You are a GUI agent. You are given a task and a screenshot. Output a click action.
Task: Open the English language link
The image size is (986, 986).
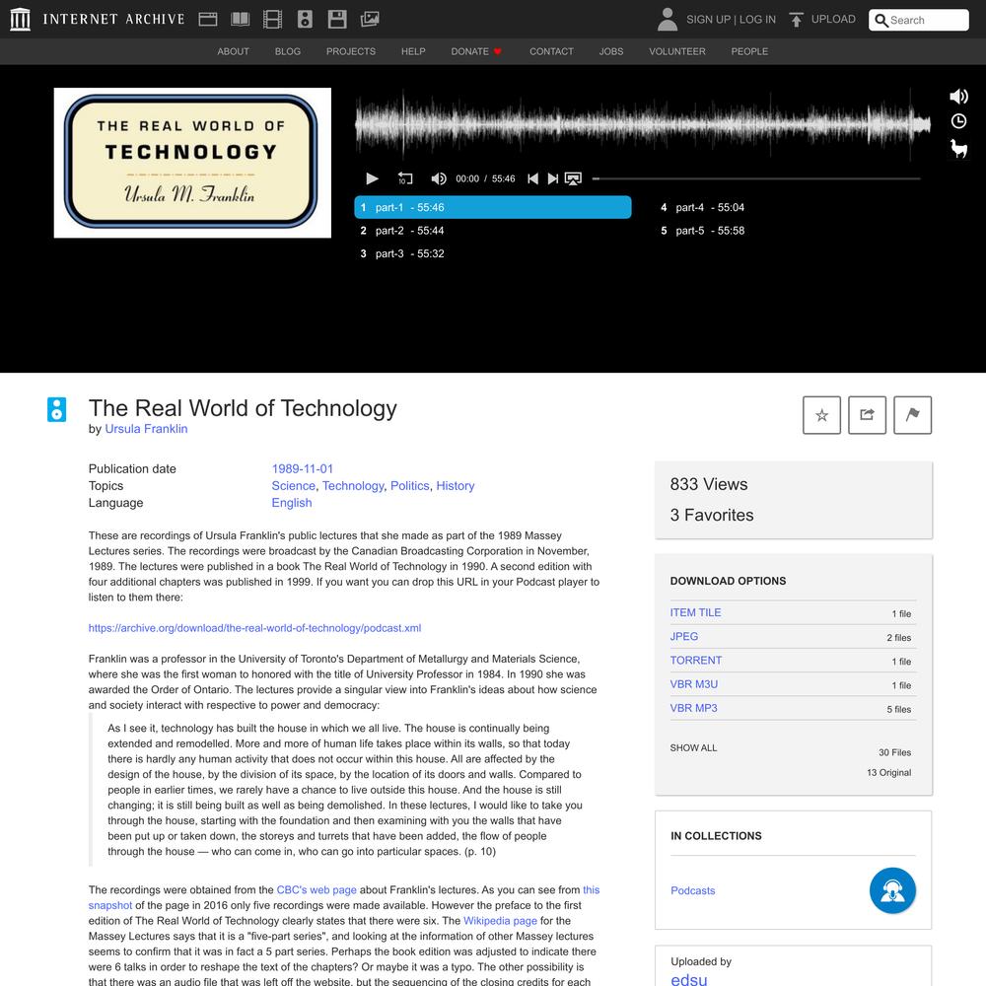pos(292,503)
